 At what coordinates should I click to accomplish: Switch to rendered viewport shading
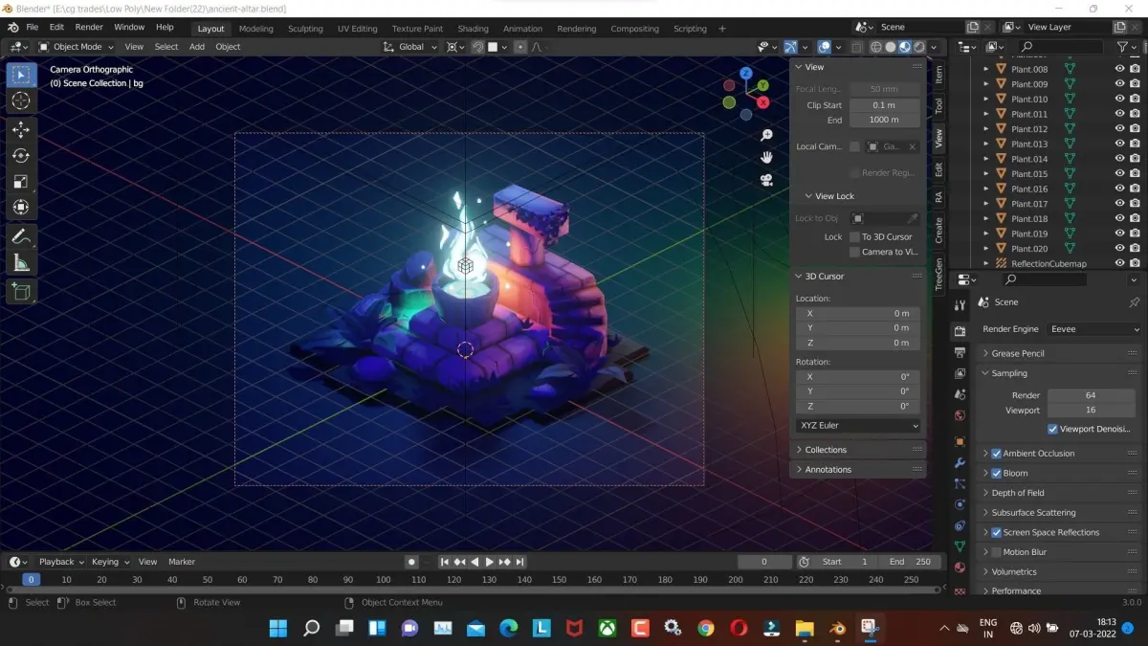pos(919,47)
